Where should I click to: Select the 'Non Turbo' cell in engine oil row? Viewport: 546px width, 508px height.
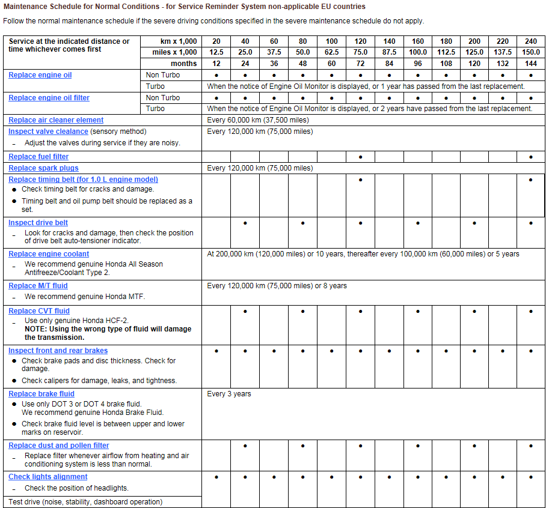pyautogui.click(x=171, y=75)
